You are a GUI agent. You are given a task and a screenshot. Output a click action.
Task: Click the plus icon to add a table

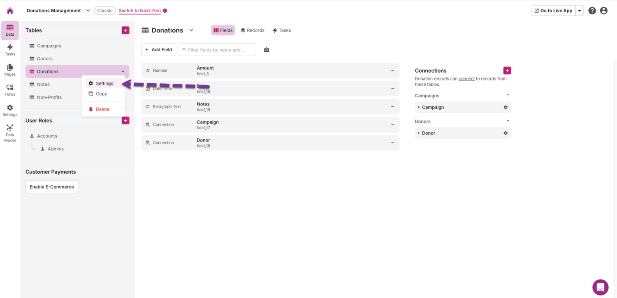pos(125,30)
